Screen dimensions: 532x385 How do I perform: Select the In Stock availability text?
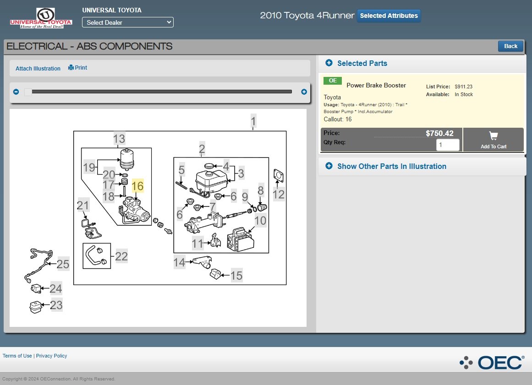[x=463, y=95]
